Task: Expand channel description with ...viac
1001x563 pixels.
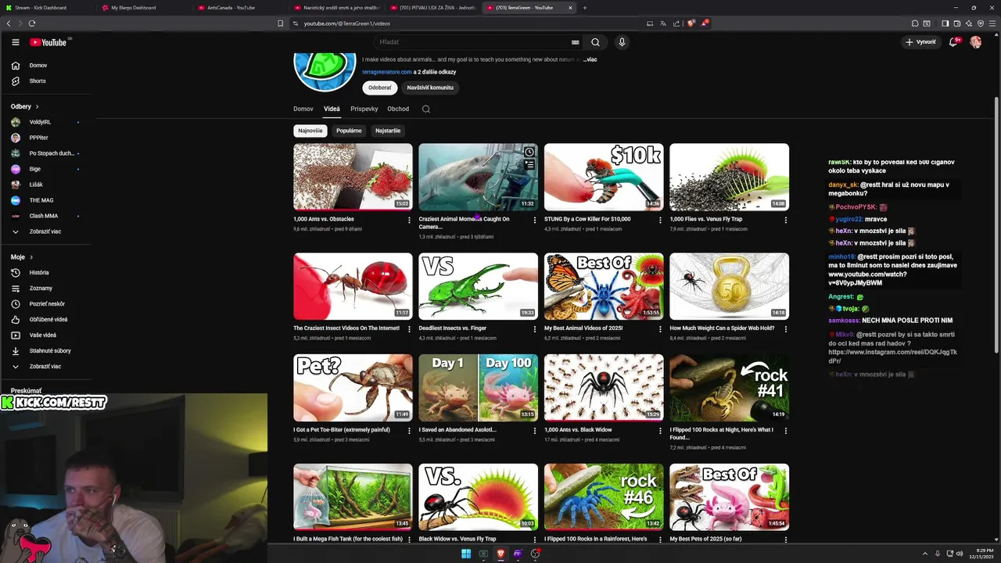Action: [x=590, y=59]
